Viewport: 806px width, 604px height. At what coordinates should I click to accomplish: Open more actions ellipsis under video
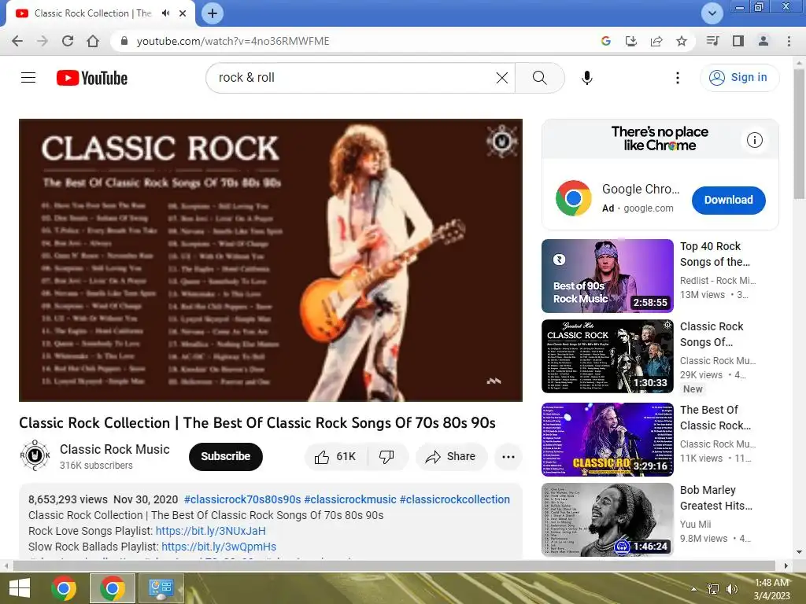(x=508, y=457)
